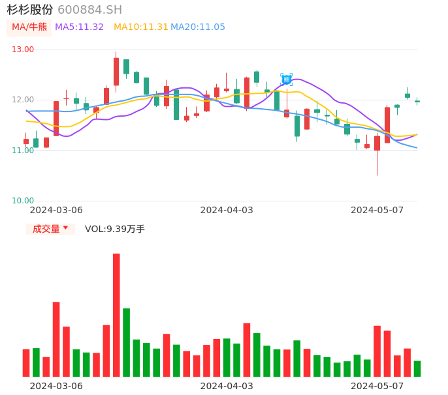Click the red triangle arrow beside 成交量
The image size is (448, 395).
(x=65, y=228)
